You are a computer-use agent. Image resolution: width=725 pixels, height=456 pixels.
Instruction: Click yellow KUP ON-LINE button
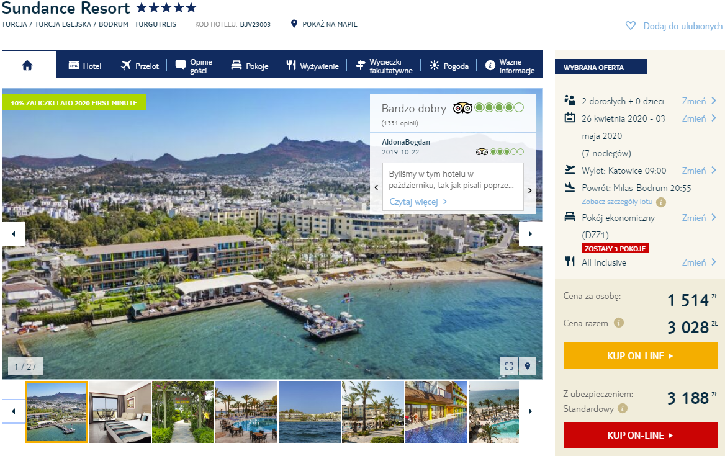coord(641,355)
